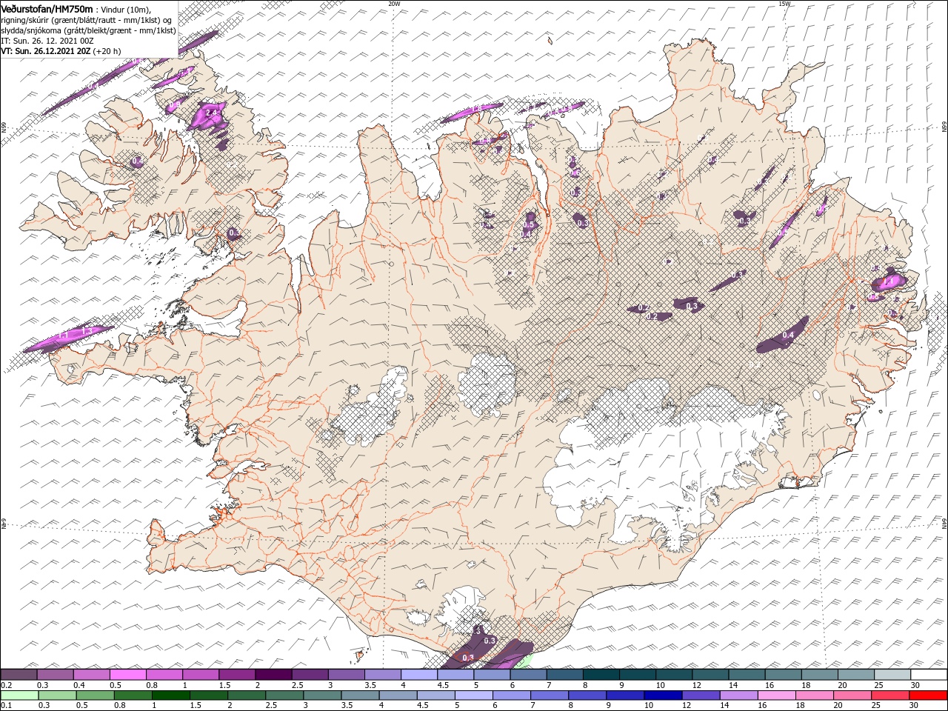Click the 'slydda/snjókoma' legend description line

88,30
